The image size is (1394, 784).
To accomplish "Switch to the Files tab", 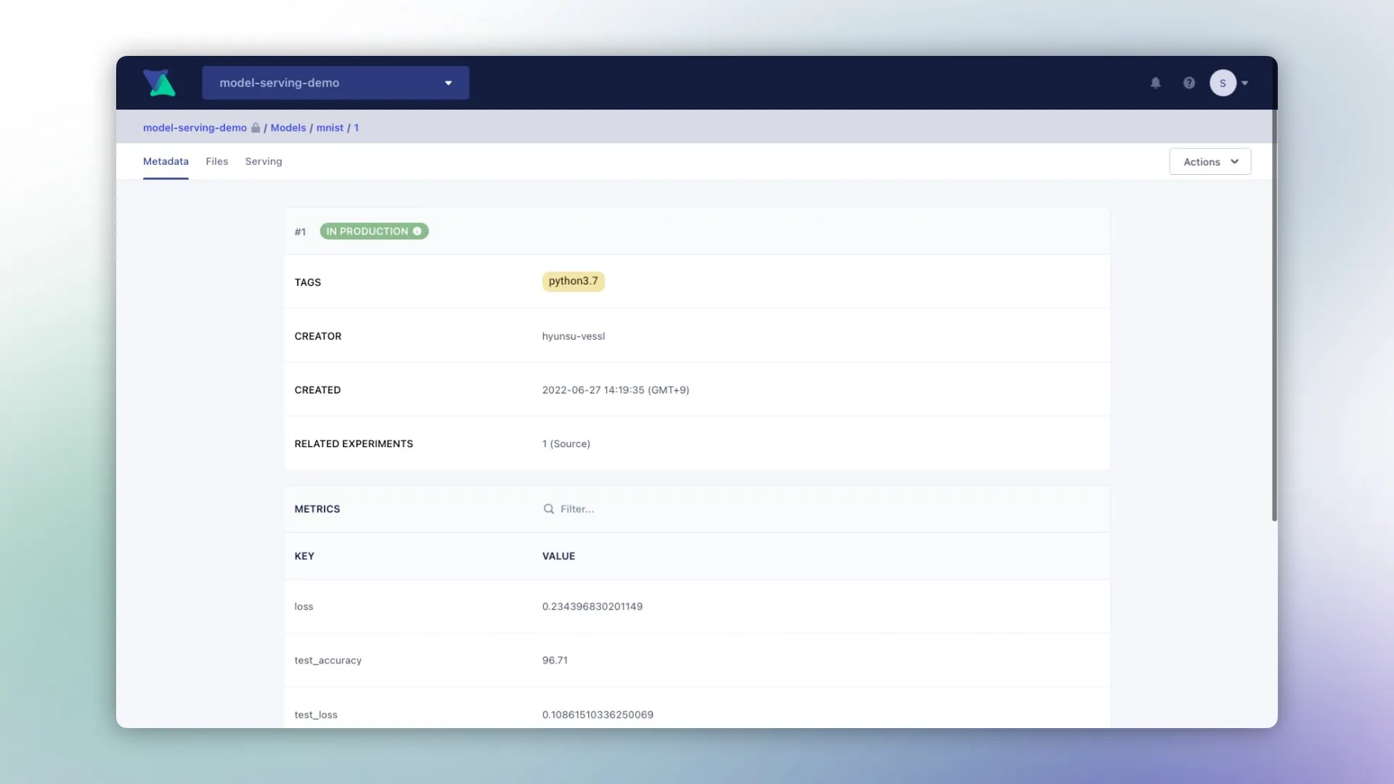I will pos(216,161).
